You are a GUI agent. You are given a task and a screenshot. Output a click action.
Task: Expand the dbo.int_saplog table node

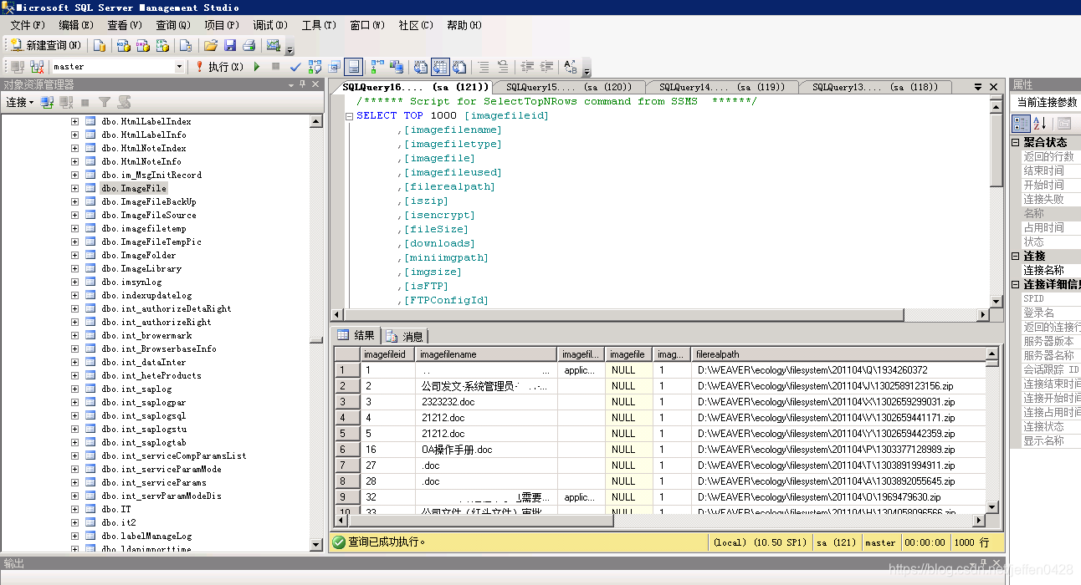[x=74, y=389]
